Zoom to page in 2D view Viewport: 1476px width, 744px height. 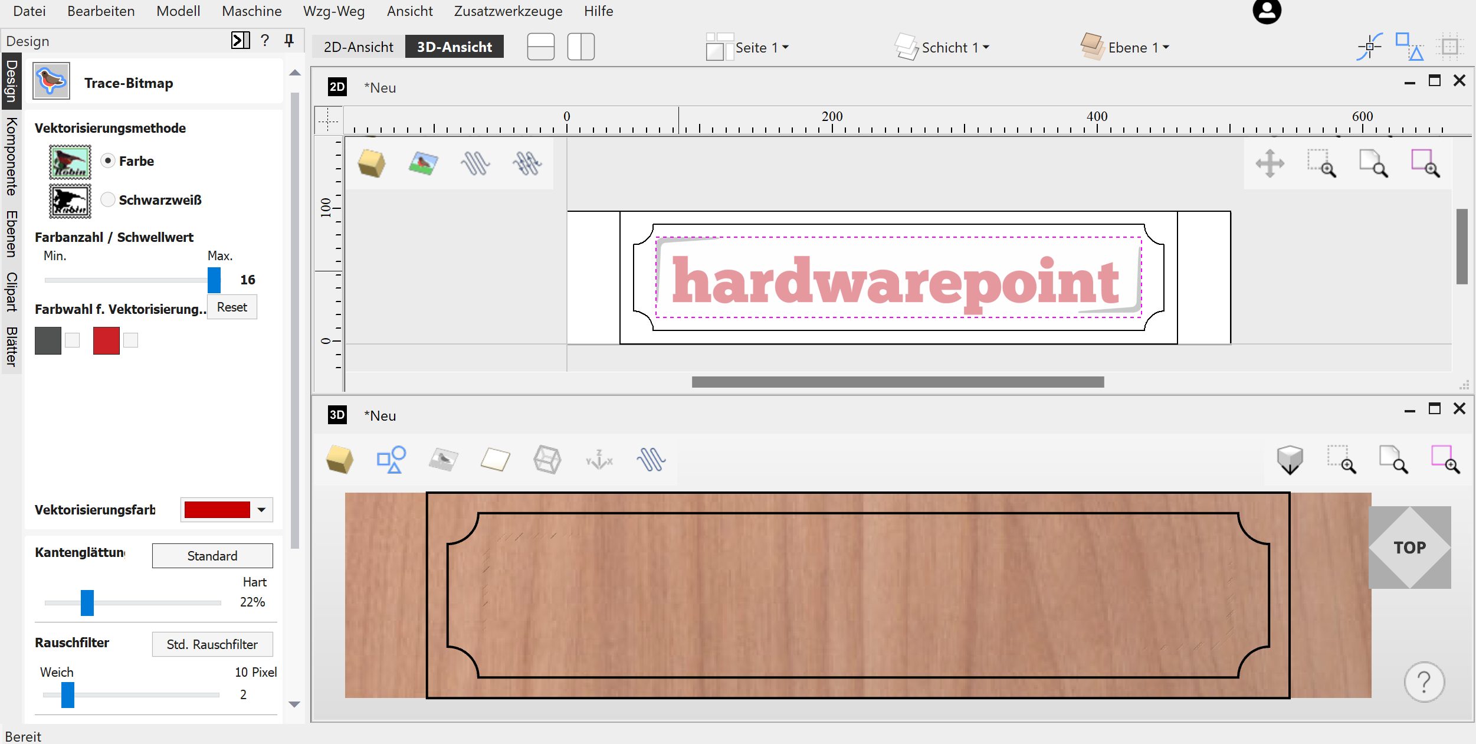click(x=1373, y=163)
